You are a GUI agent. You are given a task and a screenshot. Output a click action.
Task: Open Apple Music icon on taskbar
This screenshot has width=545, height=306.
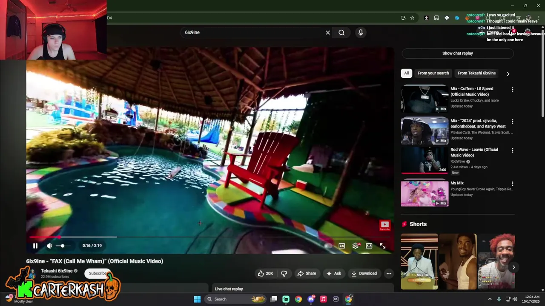pyautogui.click(x=323, y=299)
